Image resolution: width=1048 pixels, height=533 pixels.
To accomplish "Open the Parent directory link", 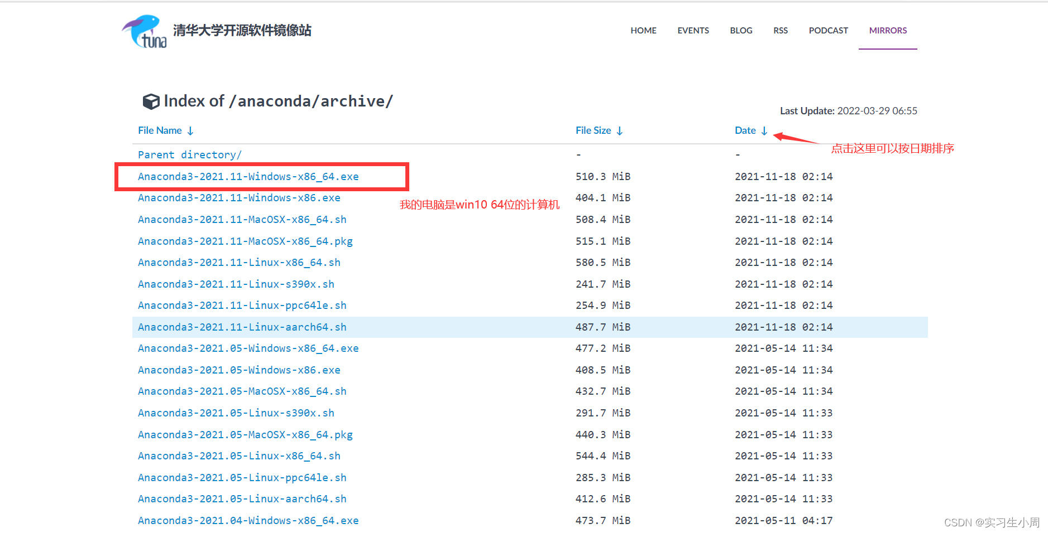I will point(190,155).
